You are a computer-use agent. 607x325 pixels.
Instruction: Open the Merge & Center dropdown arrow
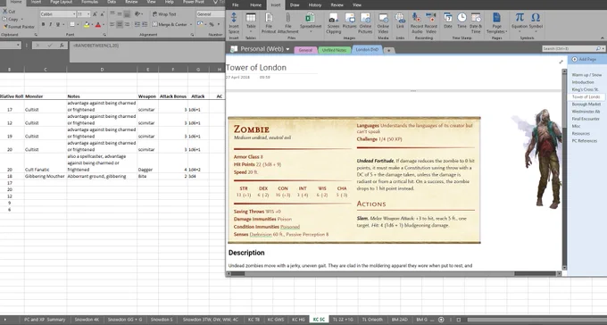[x=191, y=24]
